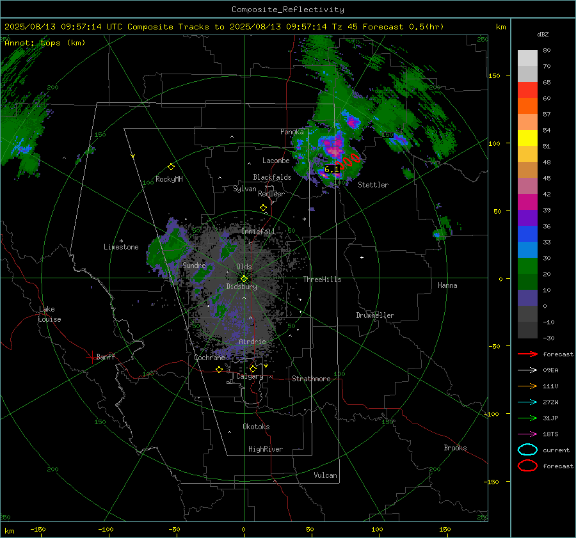Viewport: 576px width, 538px height.
Task: Click the Lacombe city label
Action: point(276,161)
